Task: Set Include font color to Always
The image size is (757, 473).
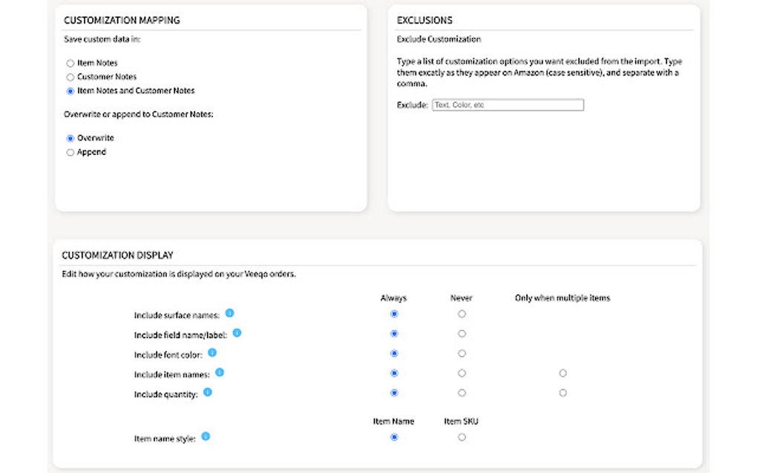Action: tap(394, 354)
